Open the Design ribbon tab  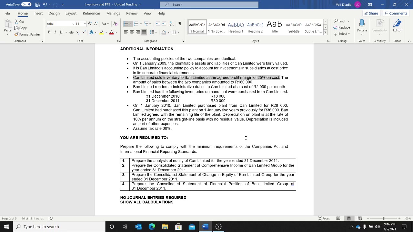click(x=54, y=13)
